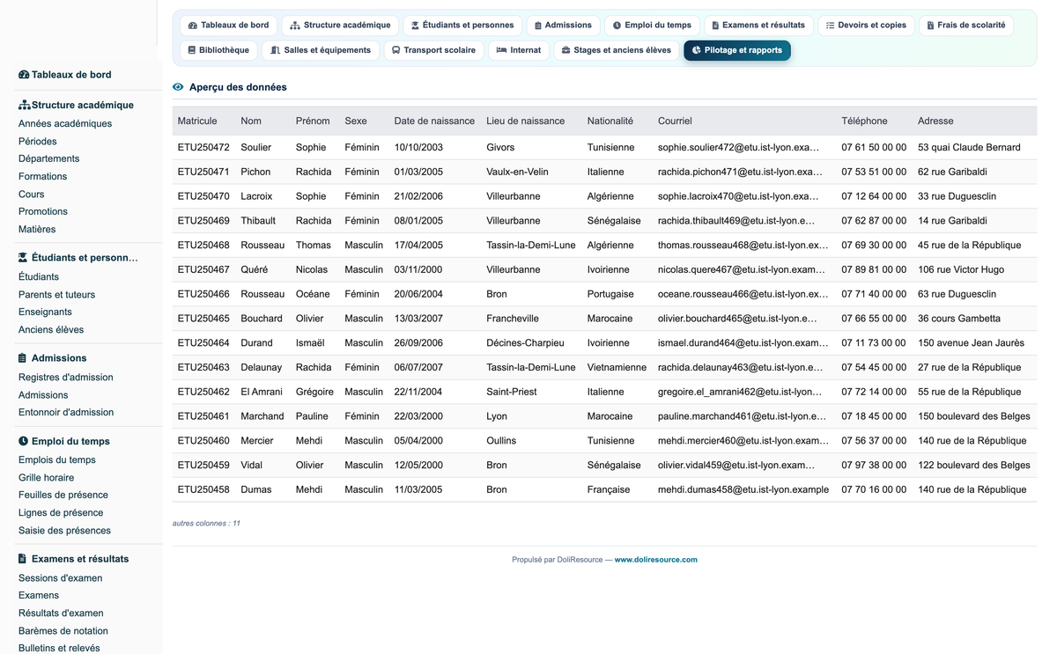Open Grille horaire sidebar link
Image resolution: width=1057 pixels, height=654 pixels.
pos(47,478)
